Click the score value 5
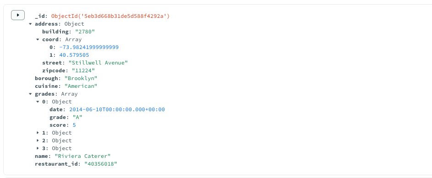Viewport: 432px width, 178px height. (74, 125)
